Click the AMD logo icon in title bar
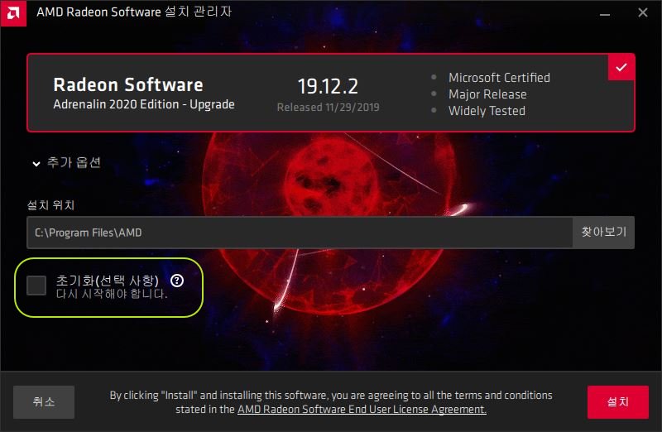The height and width of the screenshot is (432, 662). [13, 13]
